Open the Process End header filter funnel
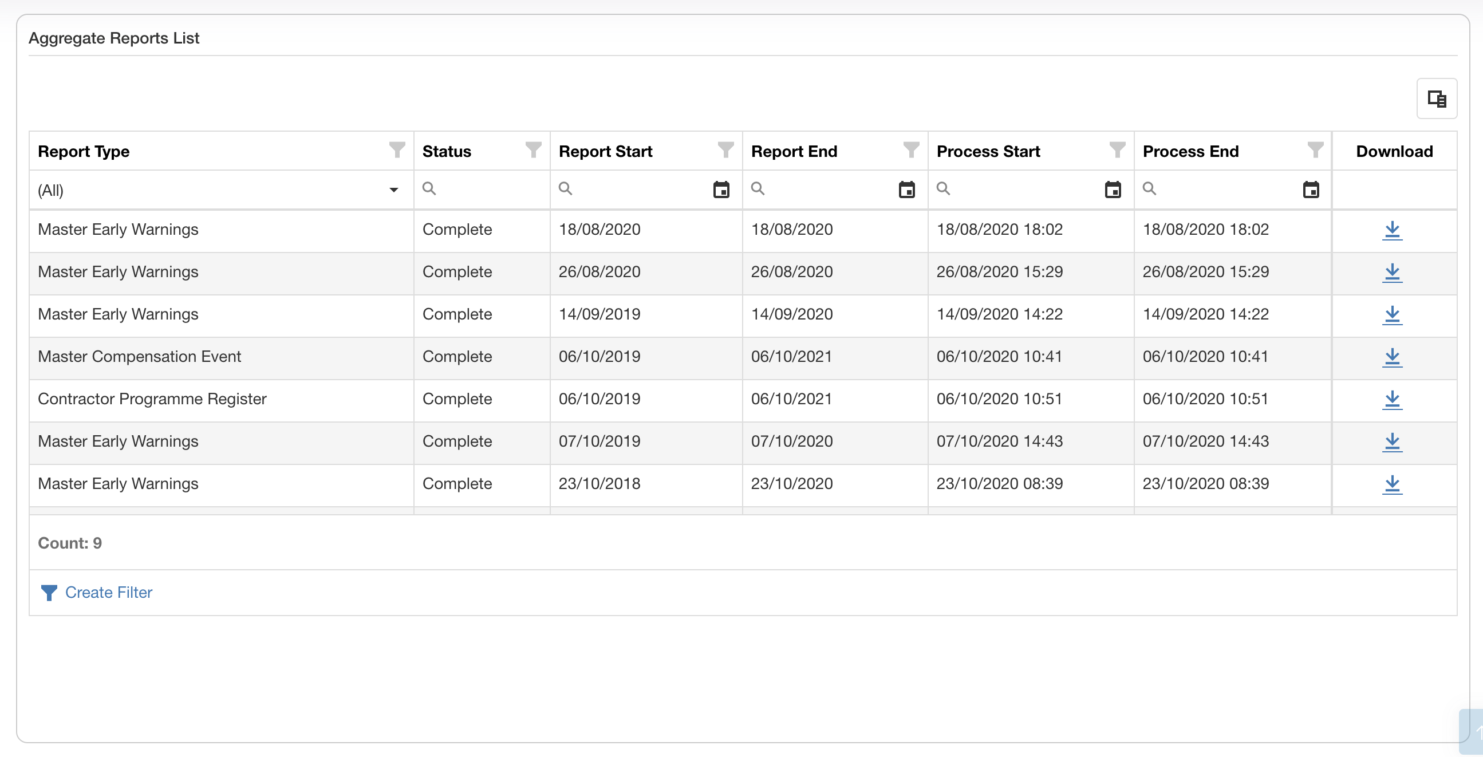Viewport: 1483px width, 757px height. click(x=1315, y=150)
